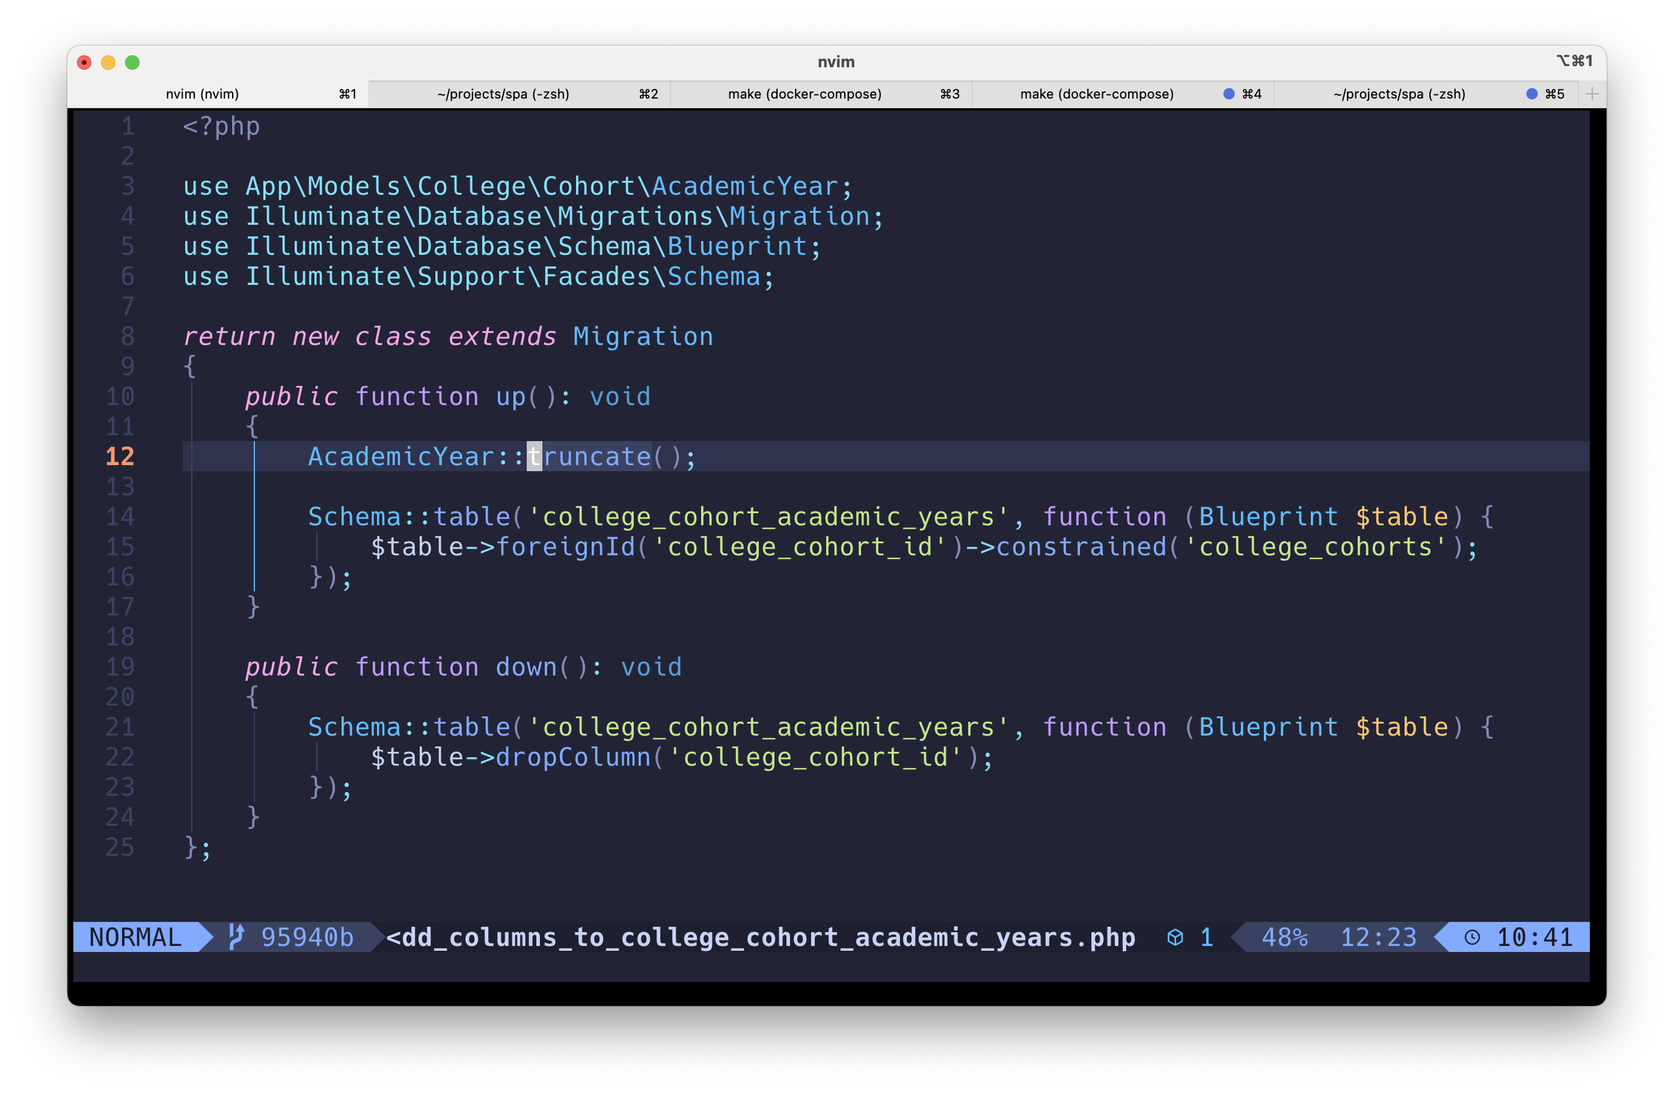The image size is (1674, 1095).
Task: Click foreignId('college_cohort_id') on line 15
Action: (x=729, y=547)
